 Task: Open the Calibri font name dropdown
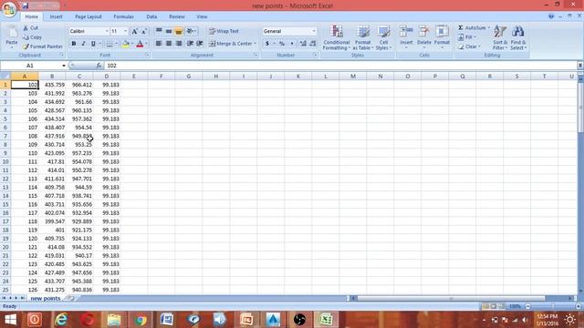(107, 31)
